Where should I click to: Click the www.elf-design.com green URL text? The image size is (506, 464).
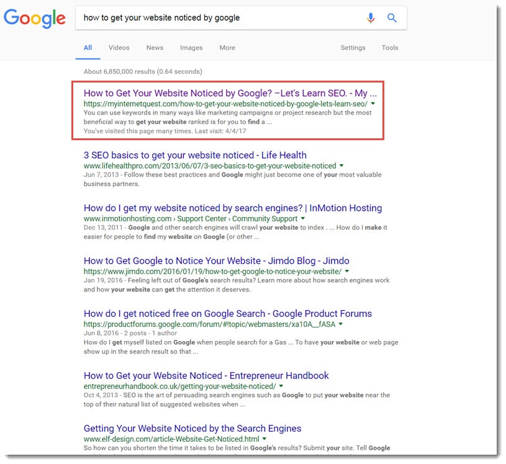point(171,439)
